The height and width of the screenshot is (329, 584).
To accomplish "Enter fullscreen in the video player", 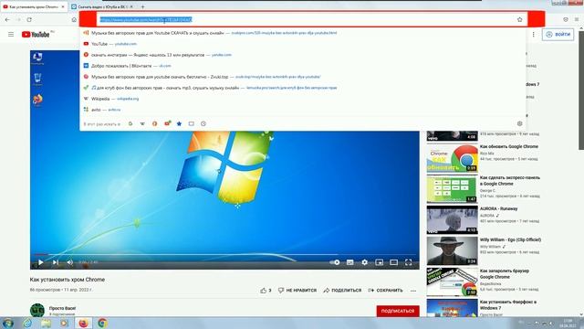I will pos(408,262).
